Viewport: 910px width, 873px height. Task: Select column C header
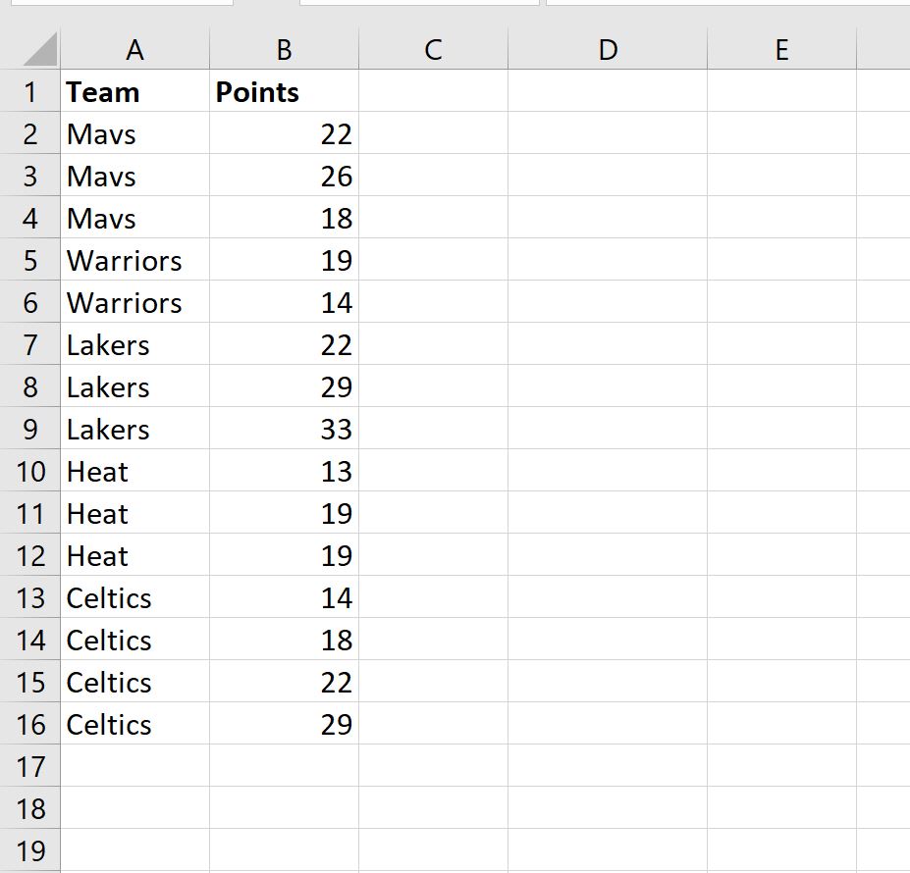pyautogui.click(x=434, y=50)
